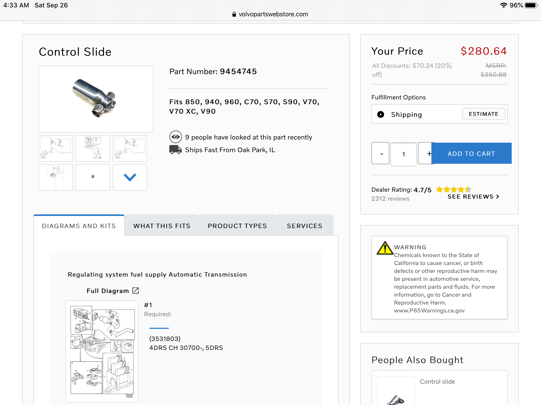This screenshot has height=405, width=541.
Task: Click the yellow warning triangle icon
Action: point(385,248)
